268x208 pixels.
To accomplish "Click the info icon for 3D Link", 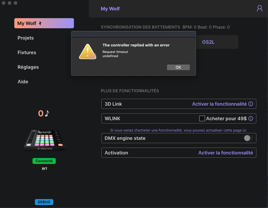I will point(251,104).
